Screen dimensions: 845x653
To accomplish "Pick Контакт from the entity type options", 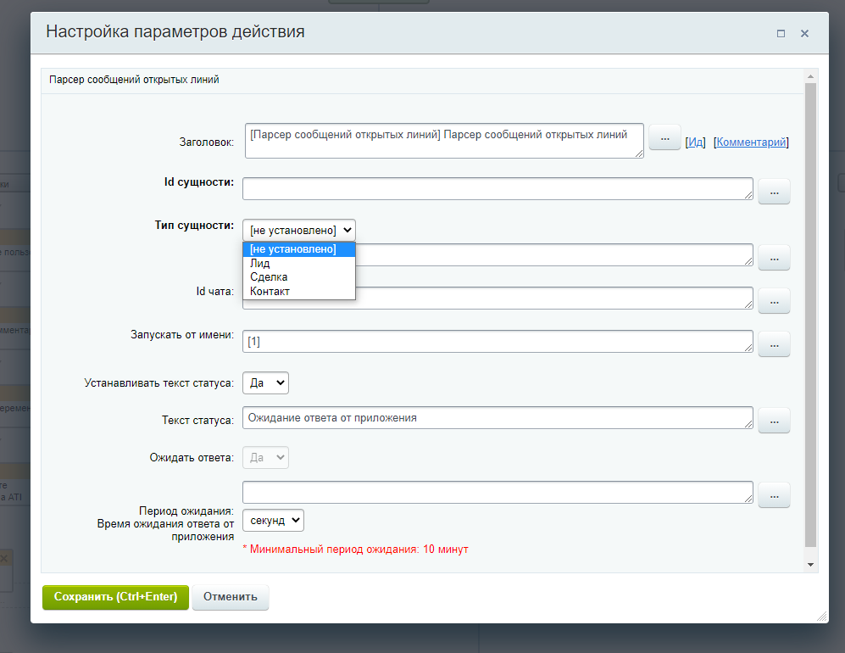I will point(270,292).
